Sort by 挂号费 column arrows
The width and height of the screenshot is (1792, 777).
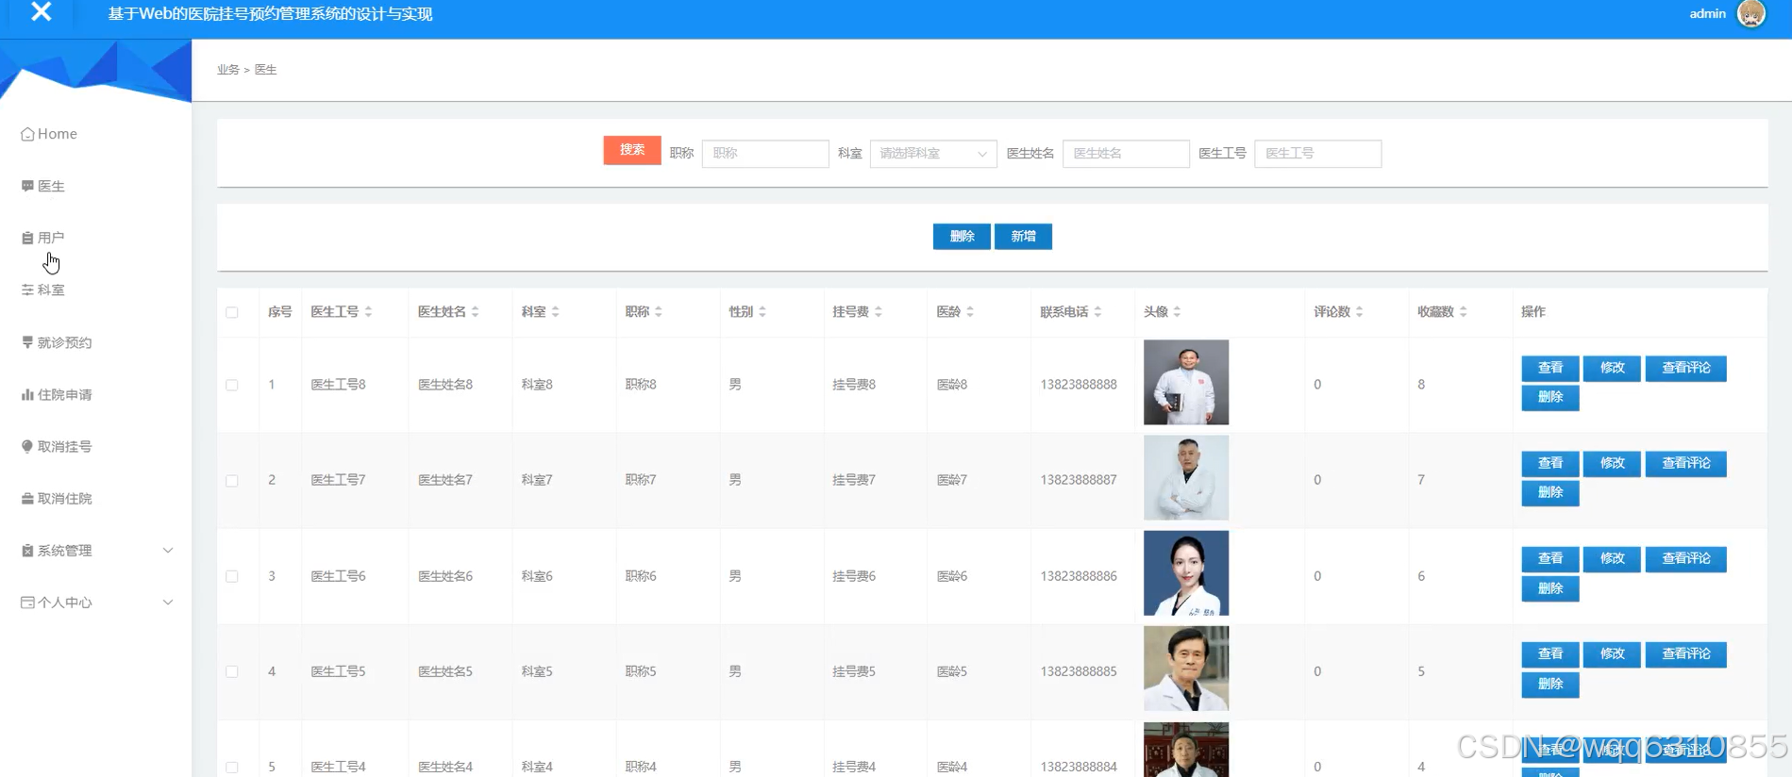tap(878, 311)
